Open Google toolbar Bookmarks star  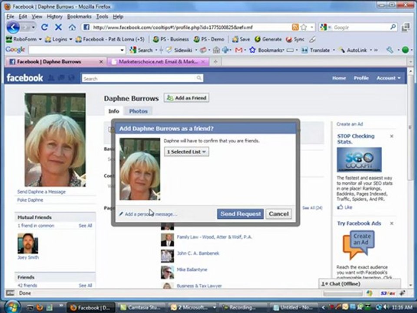(267, 50)
